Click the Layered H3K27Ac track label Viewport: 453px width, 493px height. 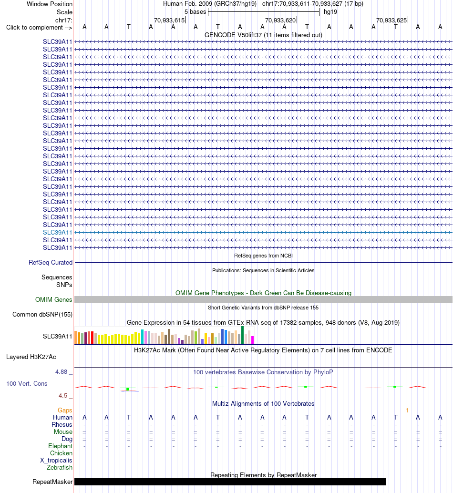(31, 357)
